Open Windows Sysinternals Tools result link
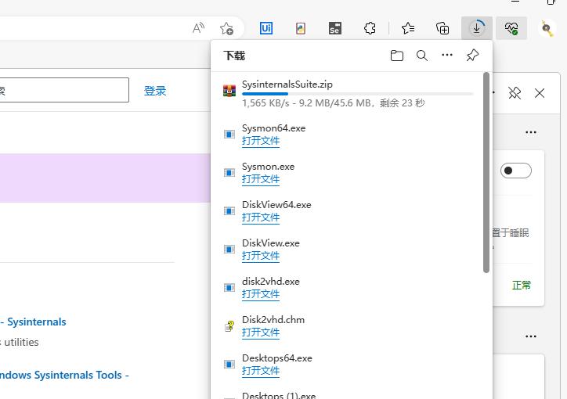The image size is (567, 399). point(64,375)
